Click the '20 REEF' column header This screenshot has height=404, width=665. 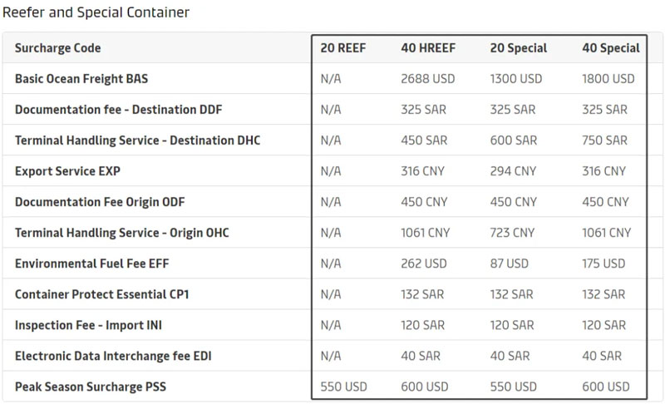pos(343,48)
